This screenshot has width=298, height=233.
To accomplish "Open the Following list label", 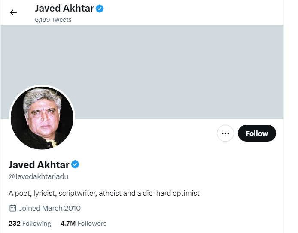I will click(x=36, y=223).
